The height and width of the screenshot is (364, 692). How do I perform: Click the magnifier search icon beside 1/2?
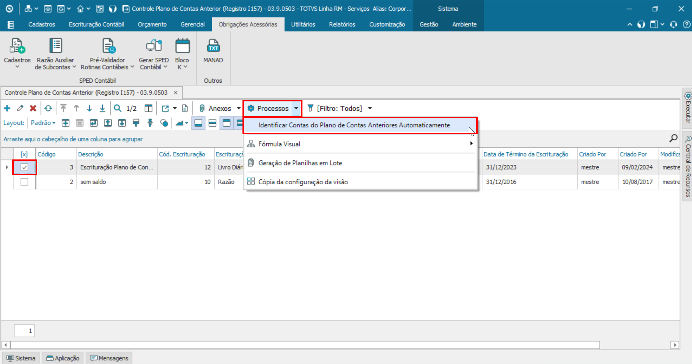(x=117, y=108)
